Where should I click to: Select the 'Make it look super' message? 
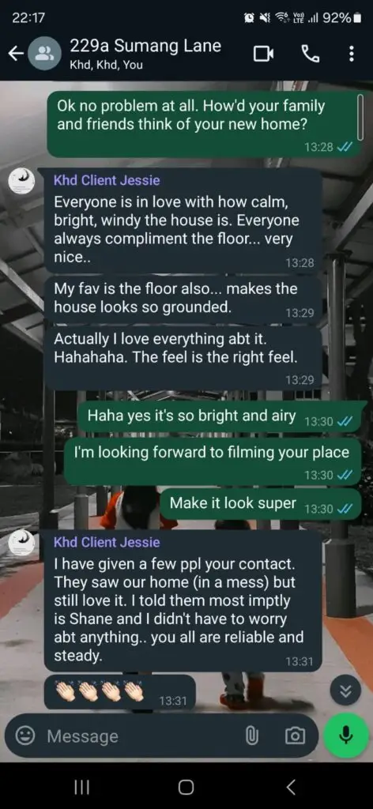tap(261, 503)
